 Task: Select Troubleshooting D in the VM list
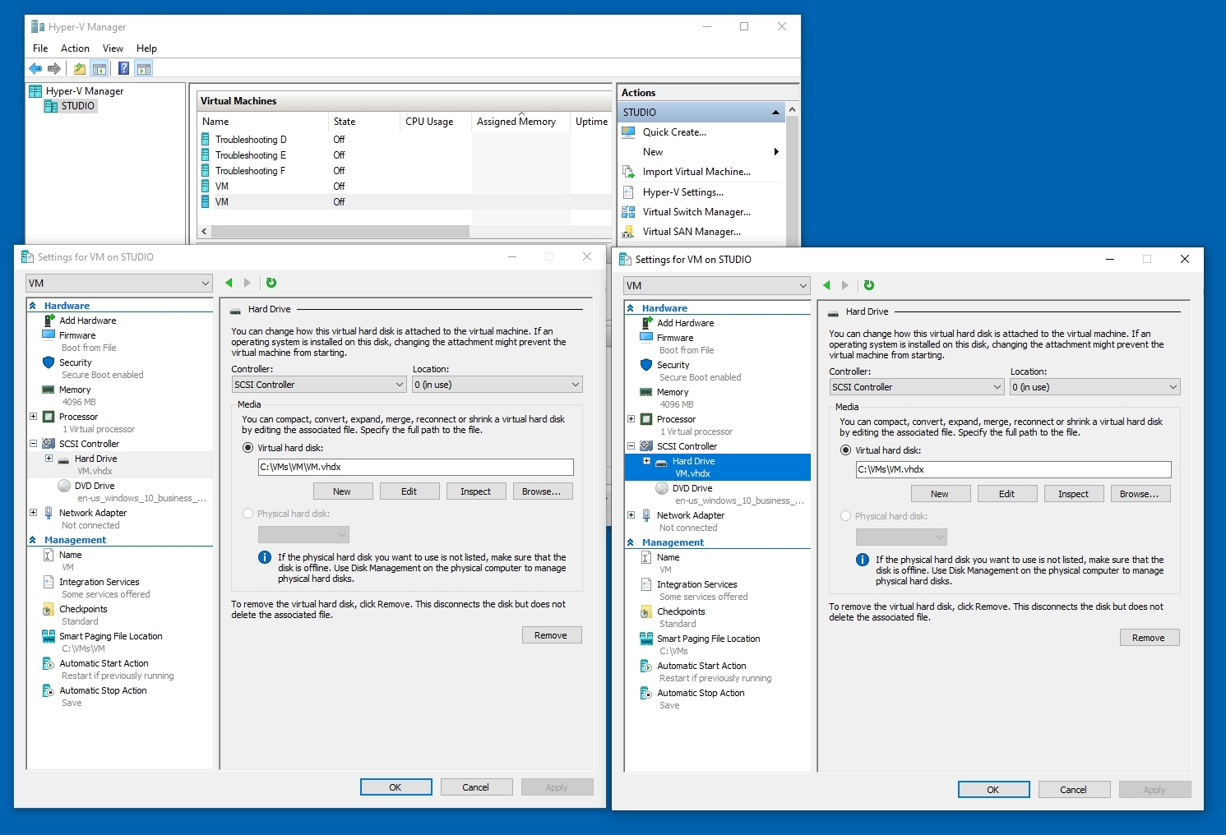coord(251,139)
